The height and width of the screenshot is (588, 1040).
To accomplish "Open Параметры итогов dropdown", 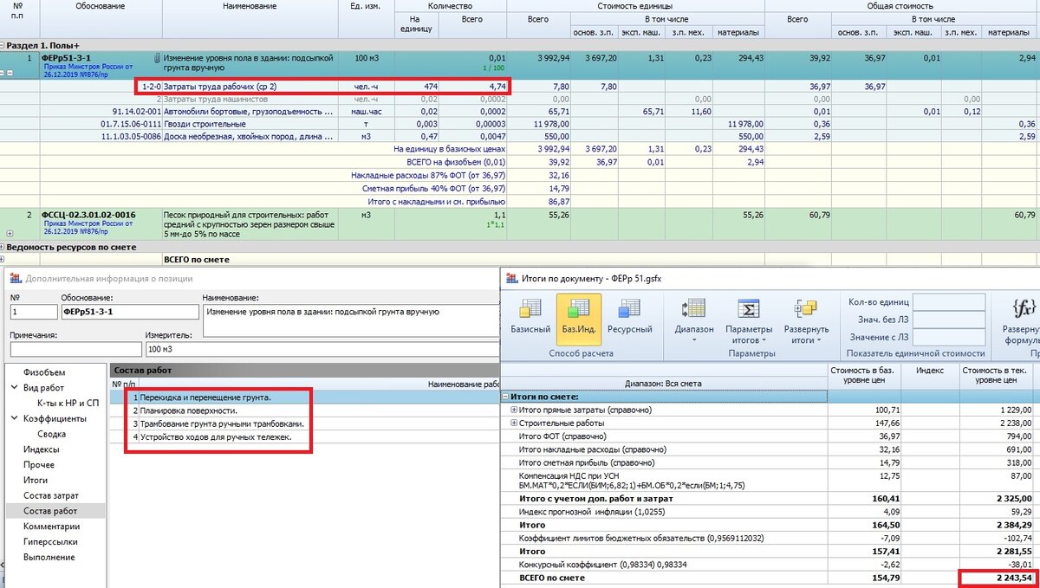I will click(749, 320).
